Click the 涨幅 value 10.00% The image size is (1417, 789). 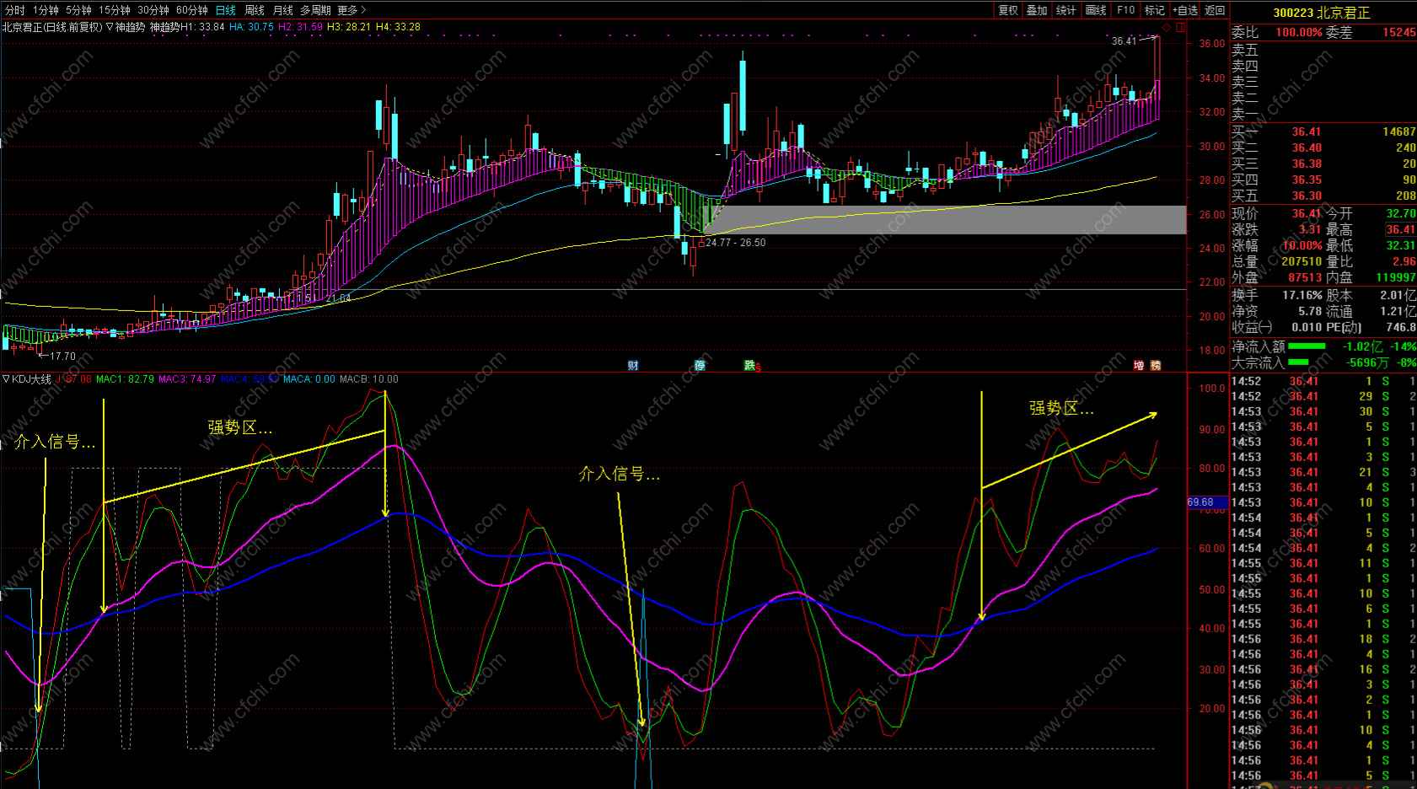point(1302,245)
